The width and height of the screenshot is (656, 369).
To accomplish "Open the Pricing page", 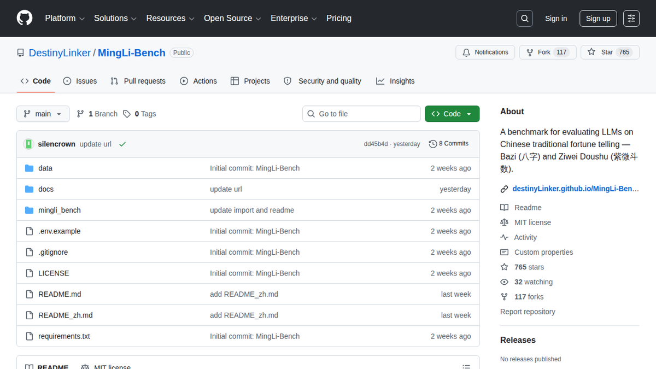I will click(339, 18).
